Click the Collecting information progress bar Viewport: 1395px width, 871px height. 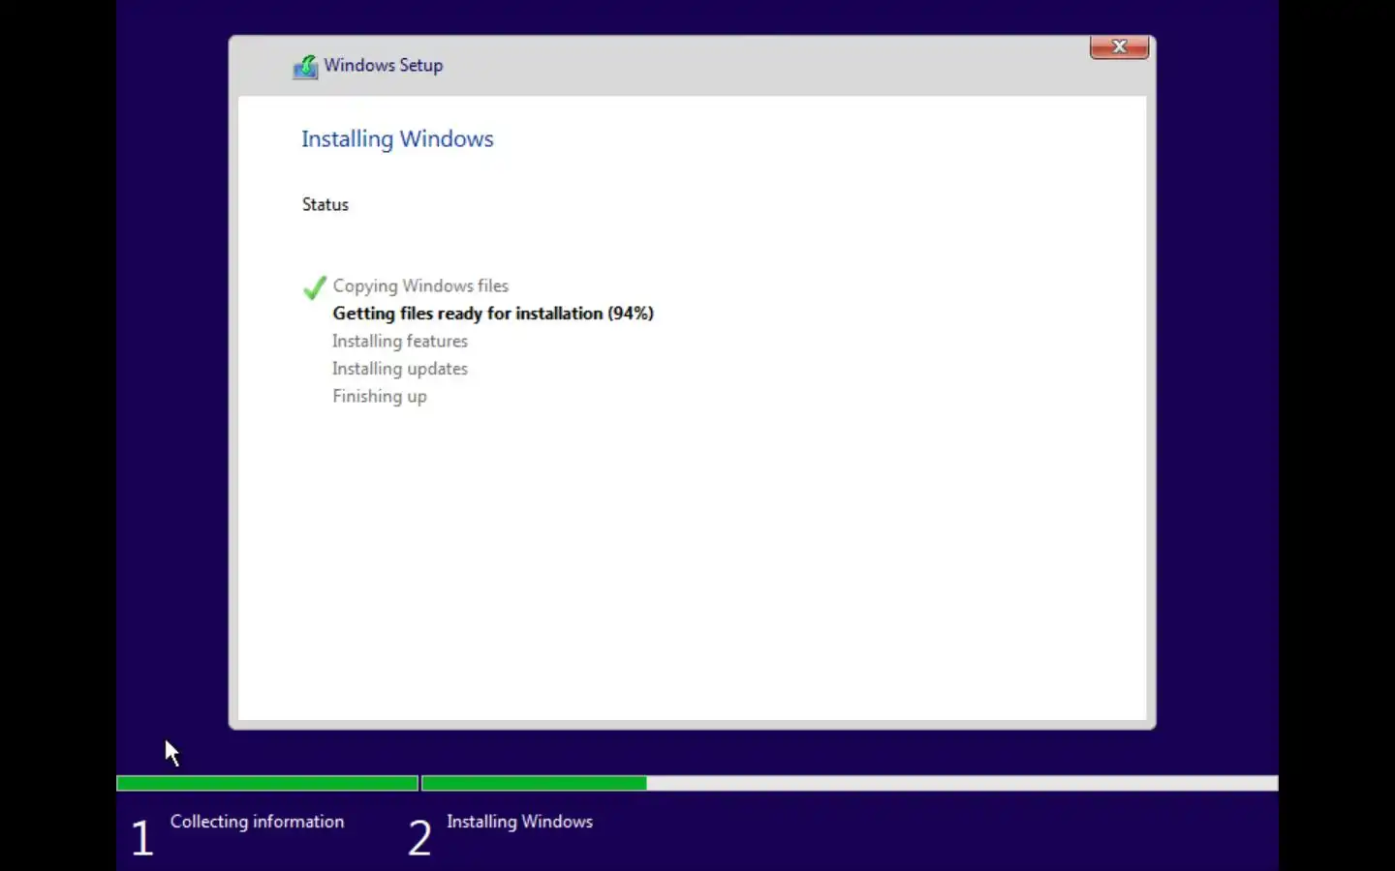coord(267,783)
